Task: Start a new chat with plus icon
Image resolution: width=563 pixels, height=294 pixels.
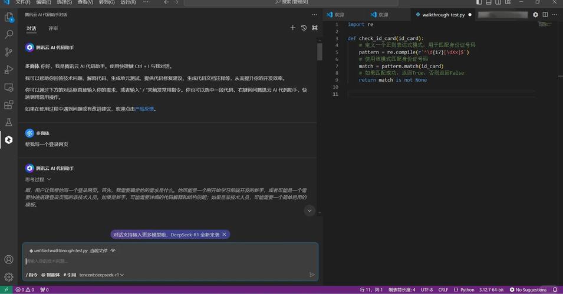Action: (292, 28)
